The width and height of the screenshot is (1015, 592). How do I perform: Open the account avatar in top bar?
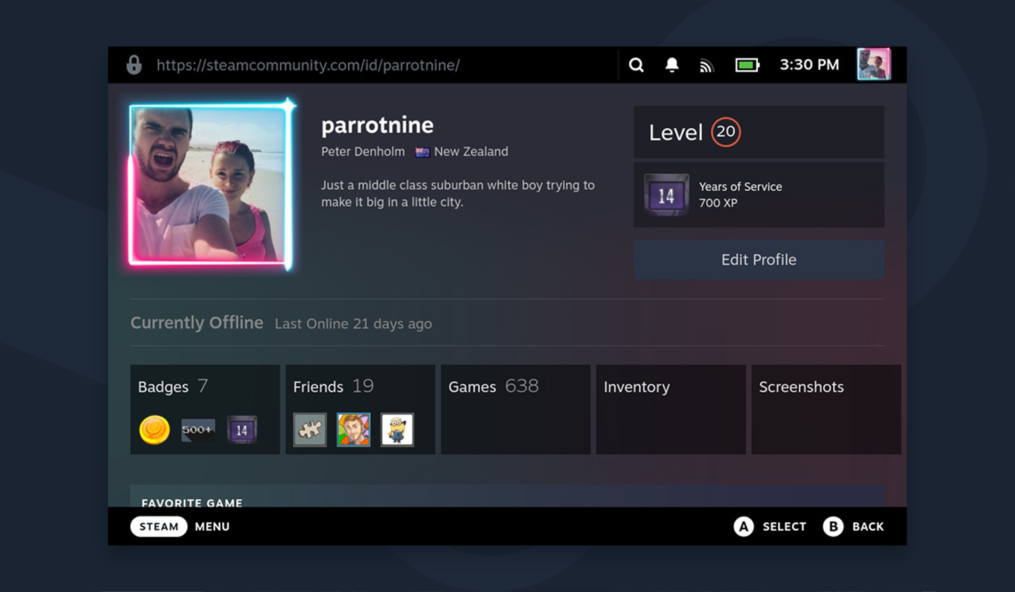point(874,64)
